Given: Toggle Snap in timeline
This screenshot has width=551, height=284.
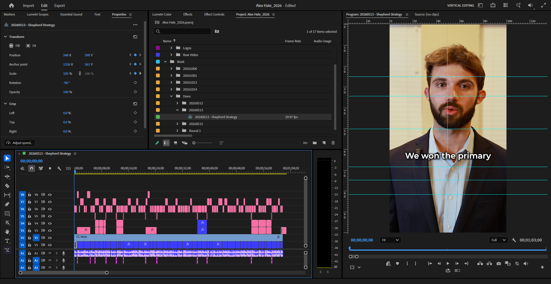Looking at the screenshot, I should tap(32, 168).
